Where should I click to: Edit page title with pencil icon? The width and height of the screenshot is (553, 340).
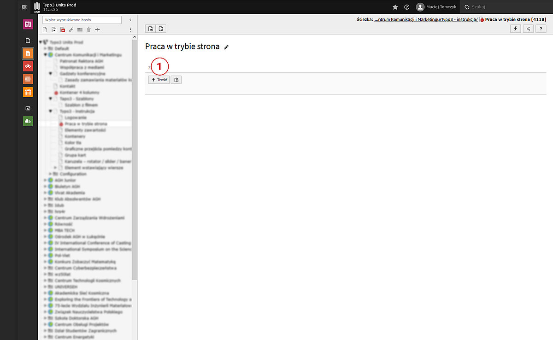[226, 47]
